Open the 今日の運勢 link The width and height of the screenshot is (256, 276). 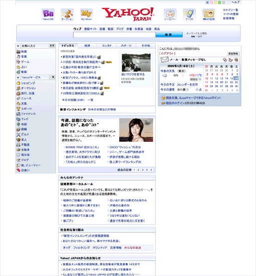pos(167,90)
